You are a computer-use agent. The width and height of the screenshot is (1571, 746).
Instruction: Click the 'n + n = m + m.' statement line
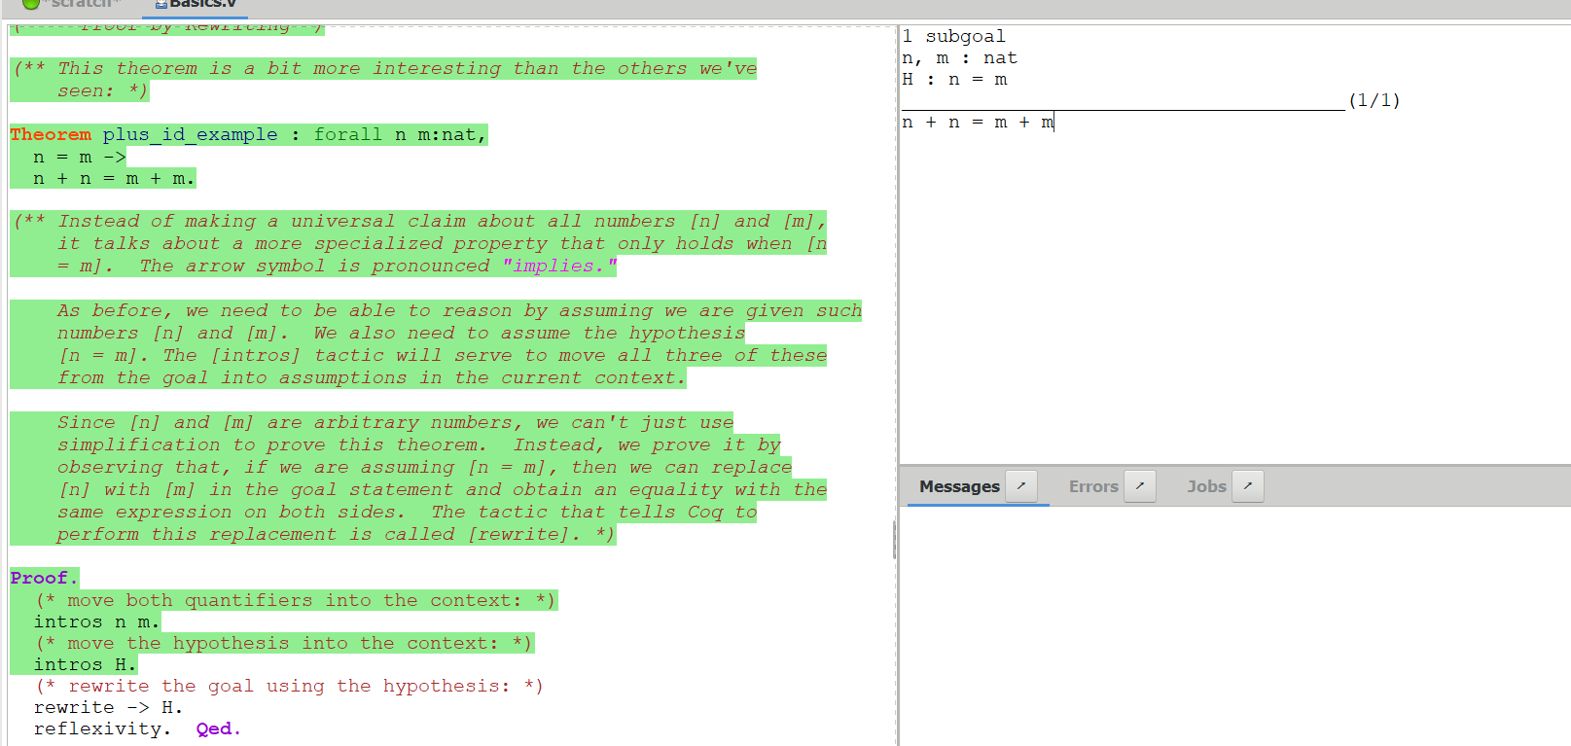(x=114, y=179)
